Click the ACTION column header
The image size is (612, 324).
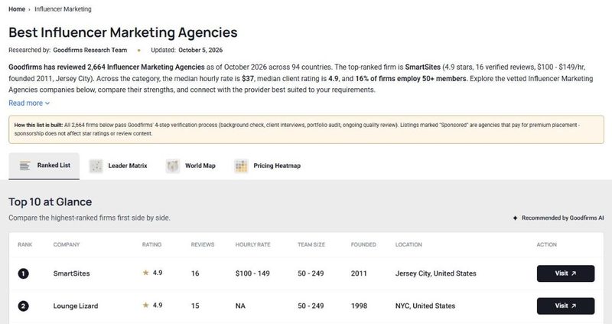pyautogui.click(x=546, y=244)
